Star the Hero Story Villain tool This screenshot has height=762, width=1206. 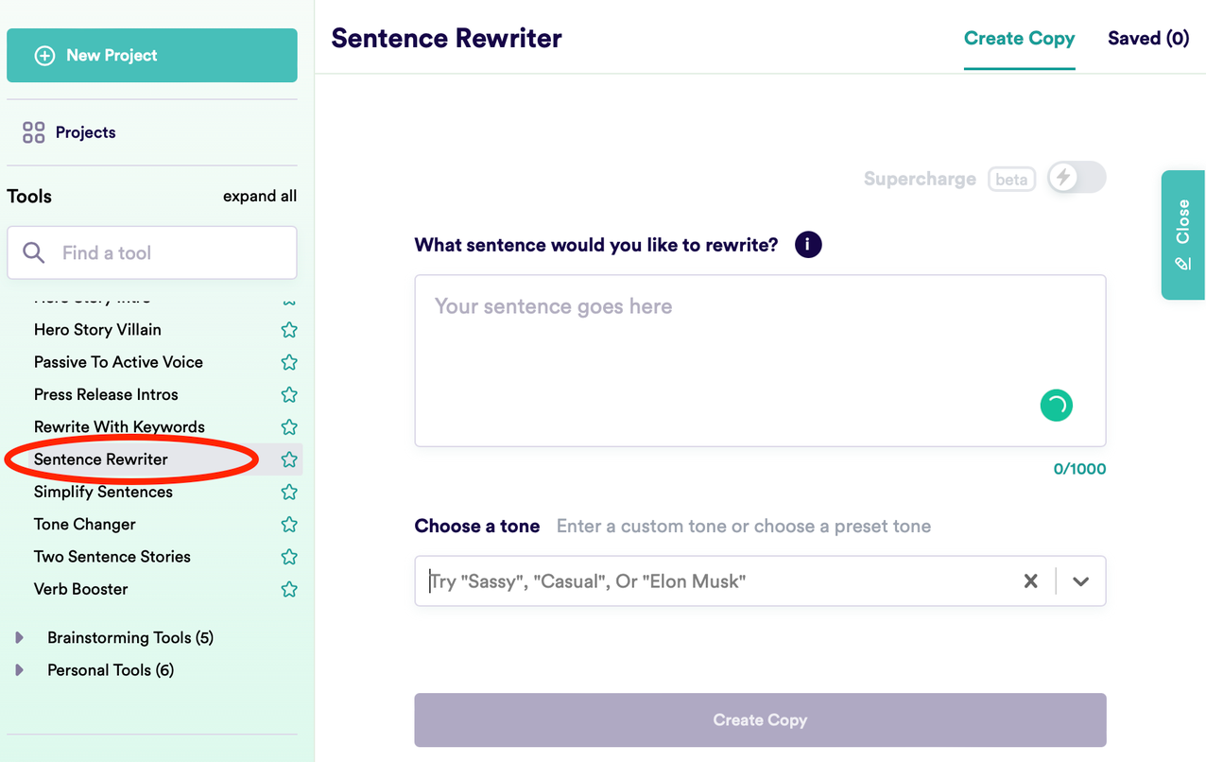pyautogui.click(x=289, y=330)
